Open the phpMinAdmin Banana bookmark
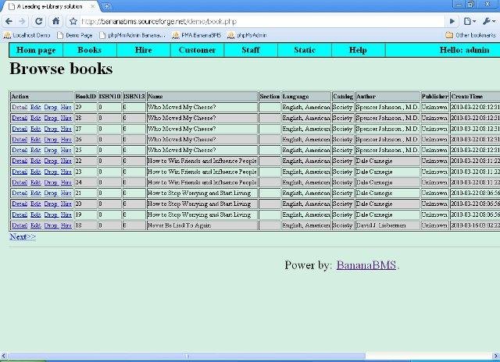 133,35
